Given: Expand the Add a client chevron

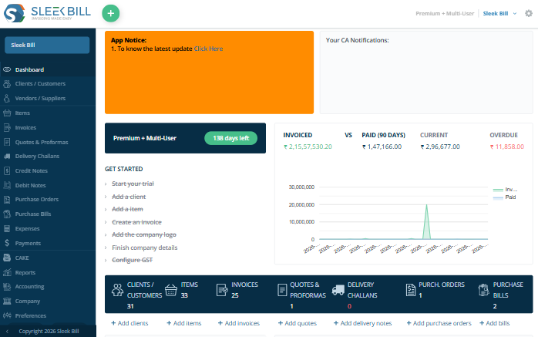Looking at the screenshot, I should point(106,197).
